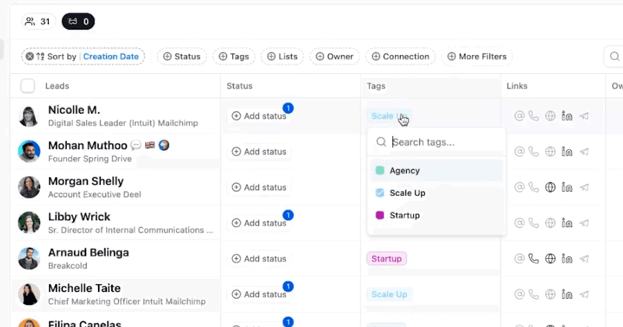Click the green Agency color swatch

[x=380, y=170]
